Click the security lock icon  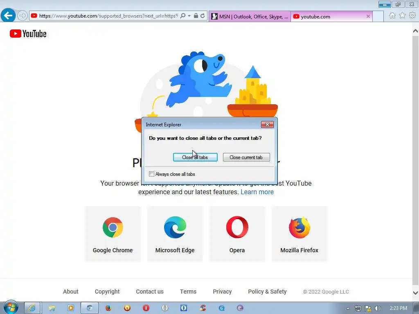tap(196, 16)
